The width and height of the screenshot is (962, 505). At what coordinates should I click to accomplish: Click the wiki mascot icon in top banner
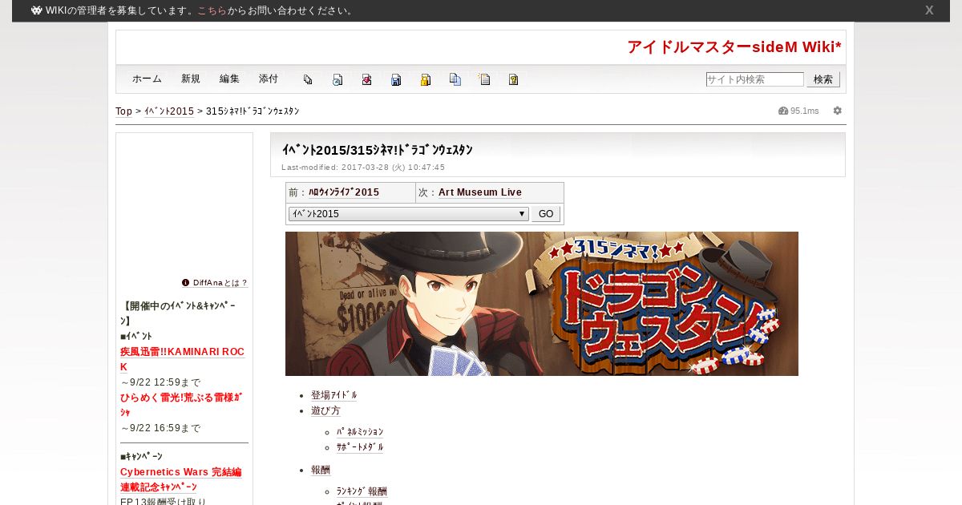click(37, 10)
